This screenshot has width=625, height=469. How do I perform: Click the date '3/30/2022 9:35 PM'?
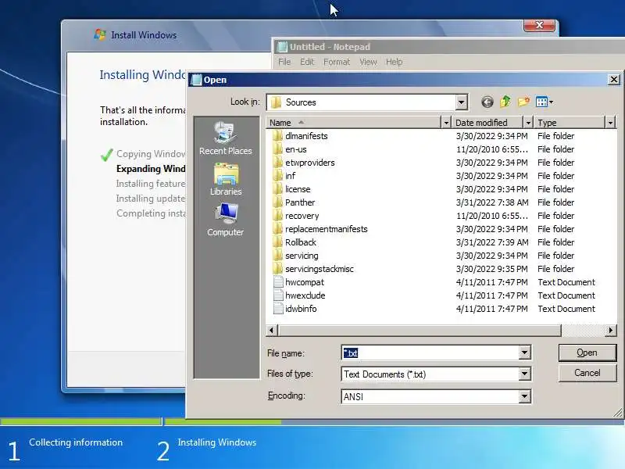(x=492, y=269)
